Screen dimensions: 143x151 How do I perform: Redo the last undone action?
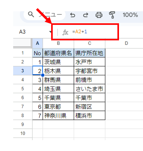tap(86, 15)
